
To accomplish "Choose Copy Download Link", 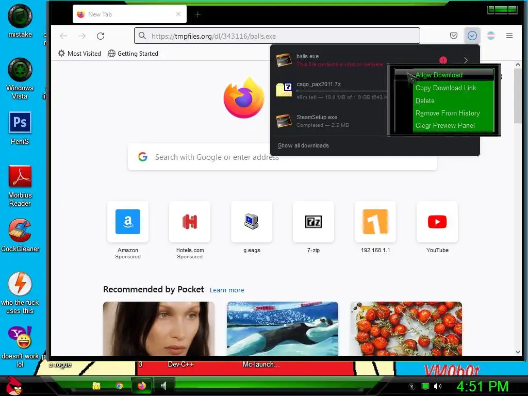I will coord(445,88).
